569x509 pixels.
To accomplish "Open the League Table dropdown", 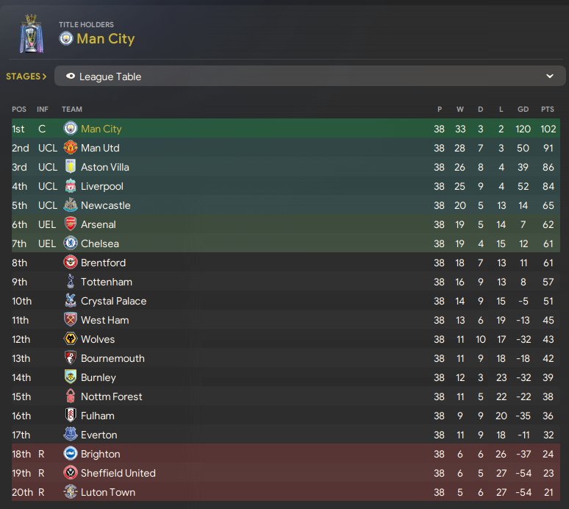I will click(309, 76).
